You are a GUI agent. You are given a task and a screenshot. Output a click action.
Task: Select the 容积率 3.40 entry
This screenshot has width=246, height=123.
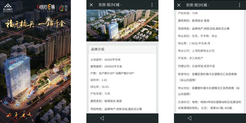click(x=99, y=80)
